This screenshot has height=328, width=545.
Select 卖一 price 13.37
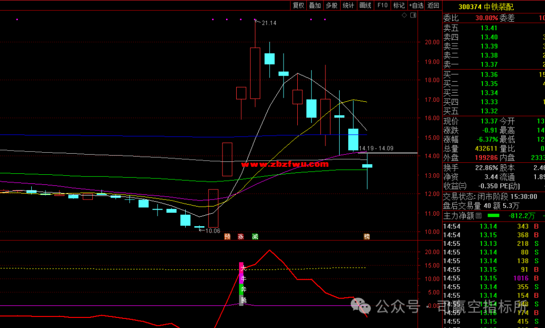click(x=489, y=64)
